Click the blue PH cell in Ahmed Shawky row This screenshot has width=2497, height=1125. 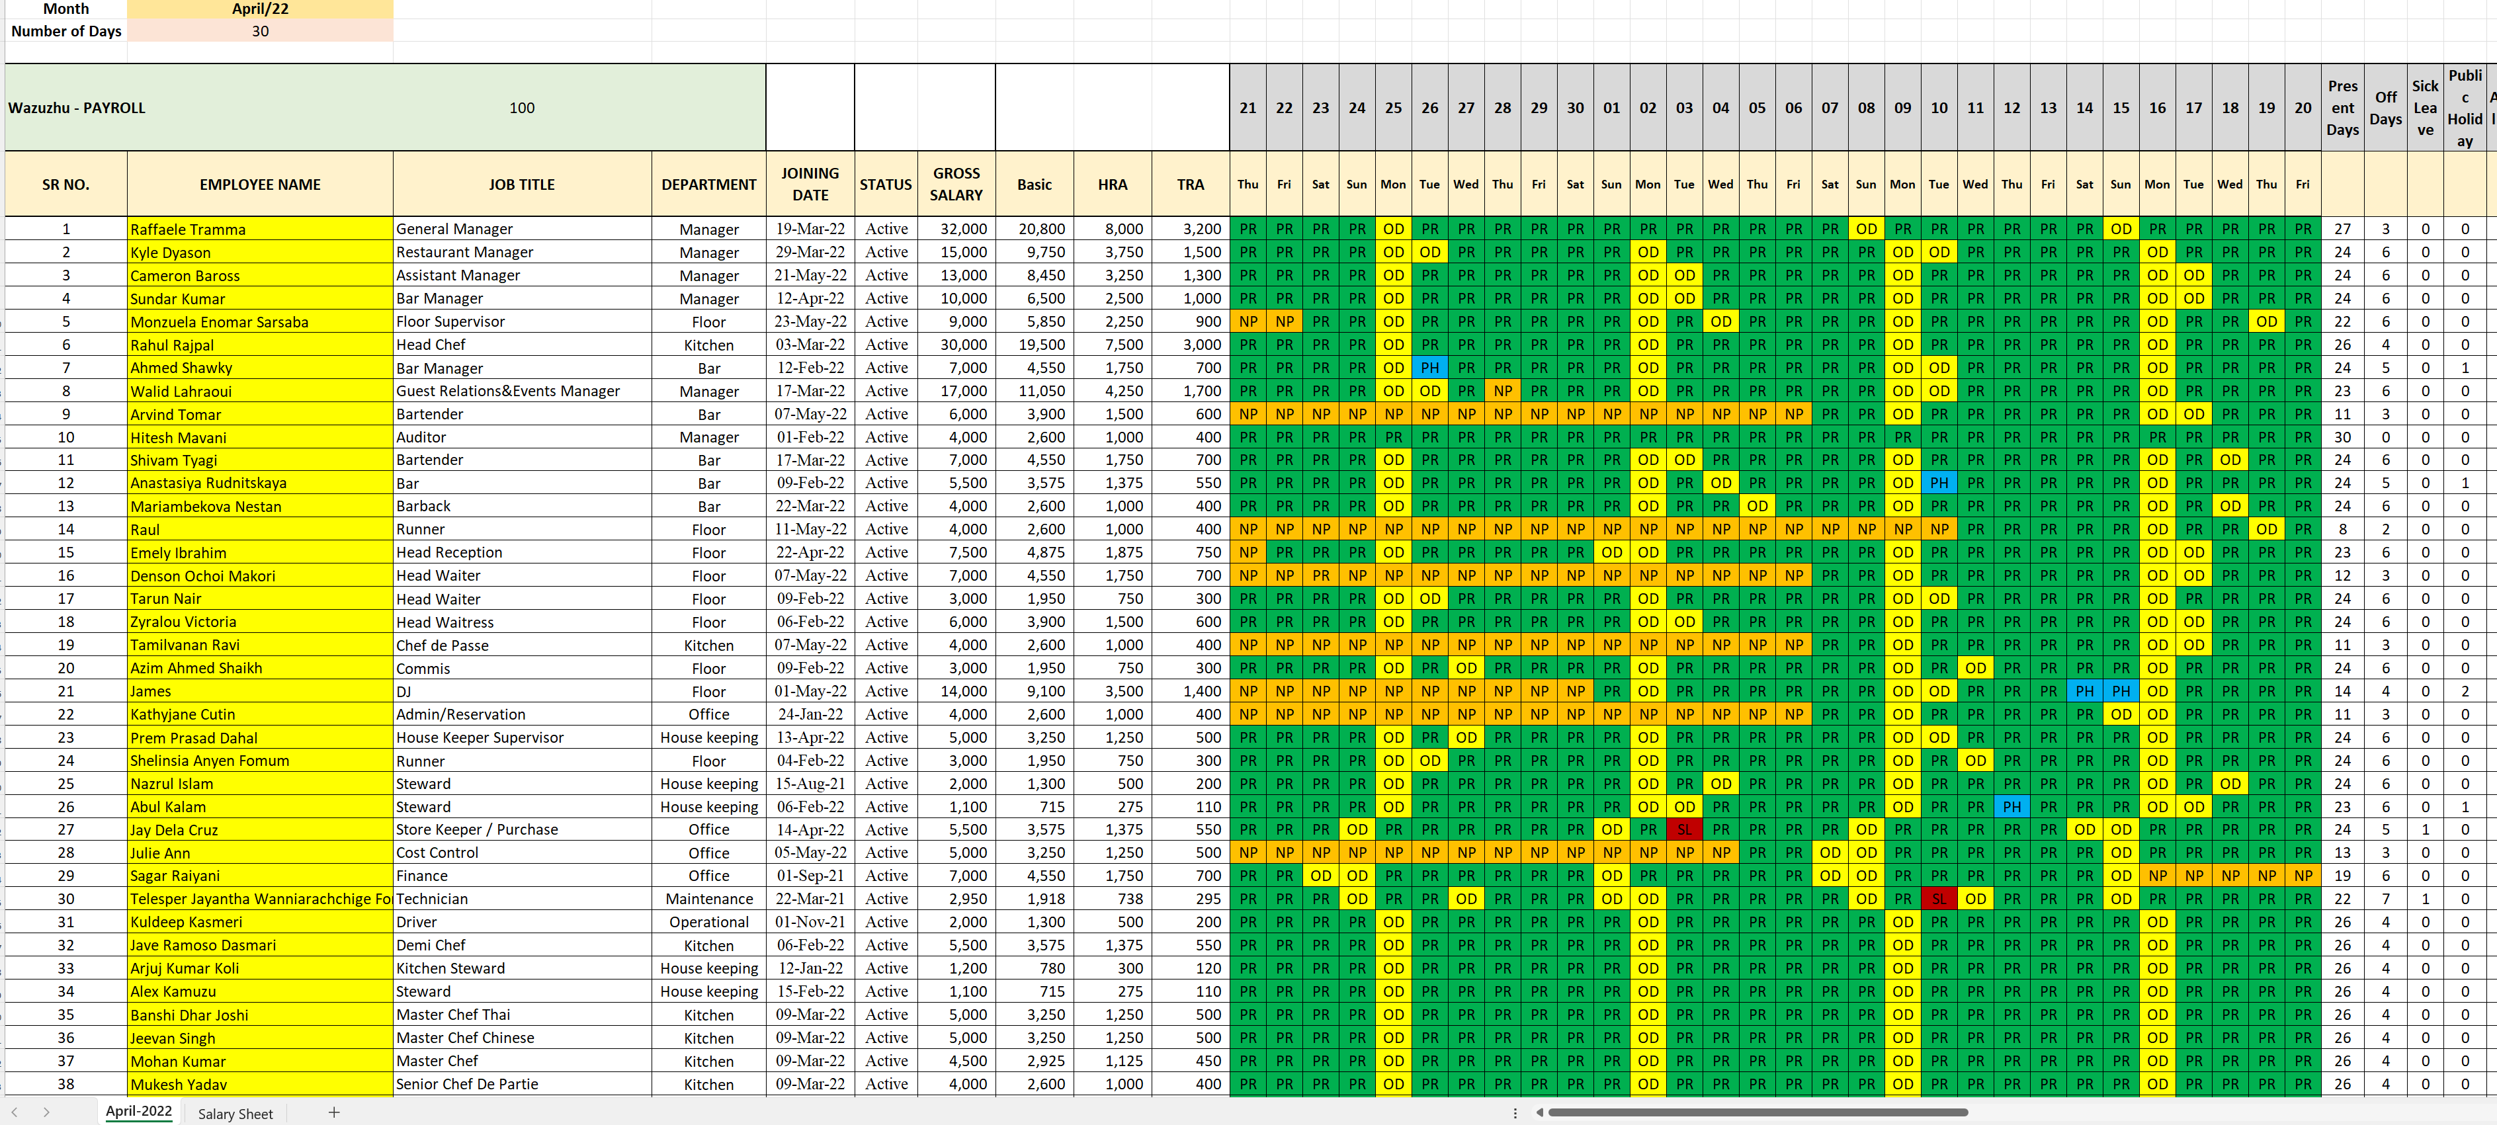(1429, 368)
